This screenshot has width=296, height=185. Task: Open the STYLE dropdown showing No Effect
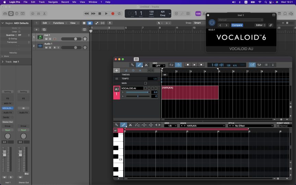point(251,126)
